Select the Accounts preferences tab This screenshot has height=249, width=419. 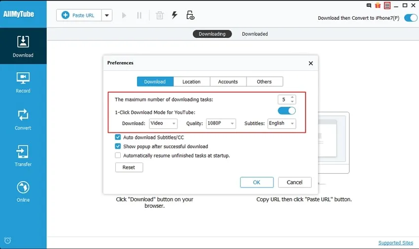pos(228,82)
